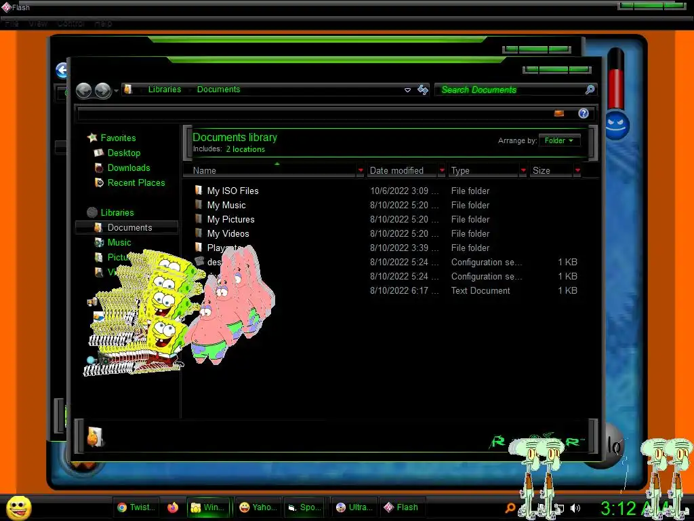
Task: Click the 'Documents library' heading
Action: pos(234,137)
